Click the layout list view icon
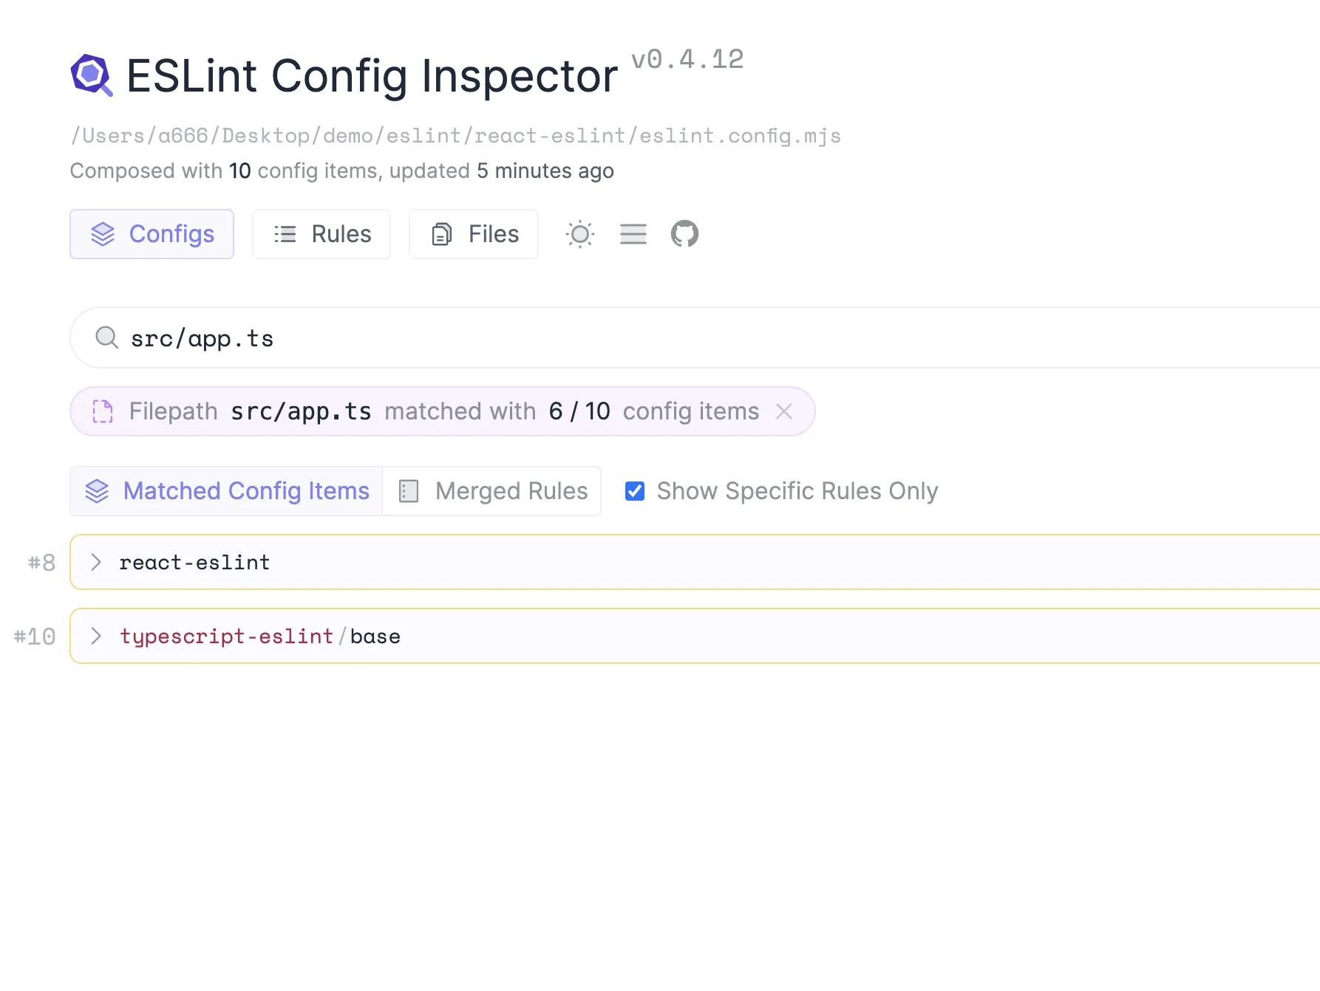The height and width of the screenshot is (991, 1320). (633, 234)
